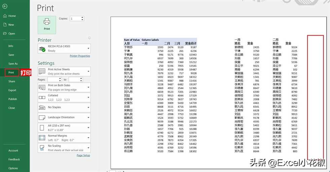Open the Printer Properties link
This screenshot has width=330, height=172.
[x=80, y=56]
